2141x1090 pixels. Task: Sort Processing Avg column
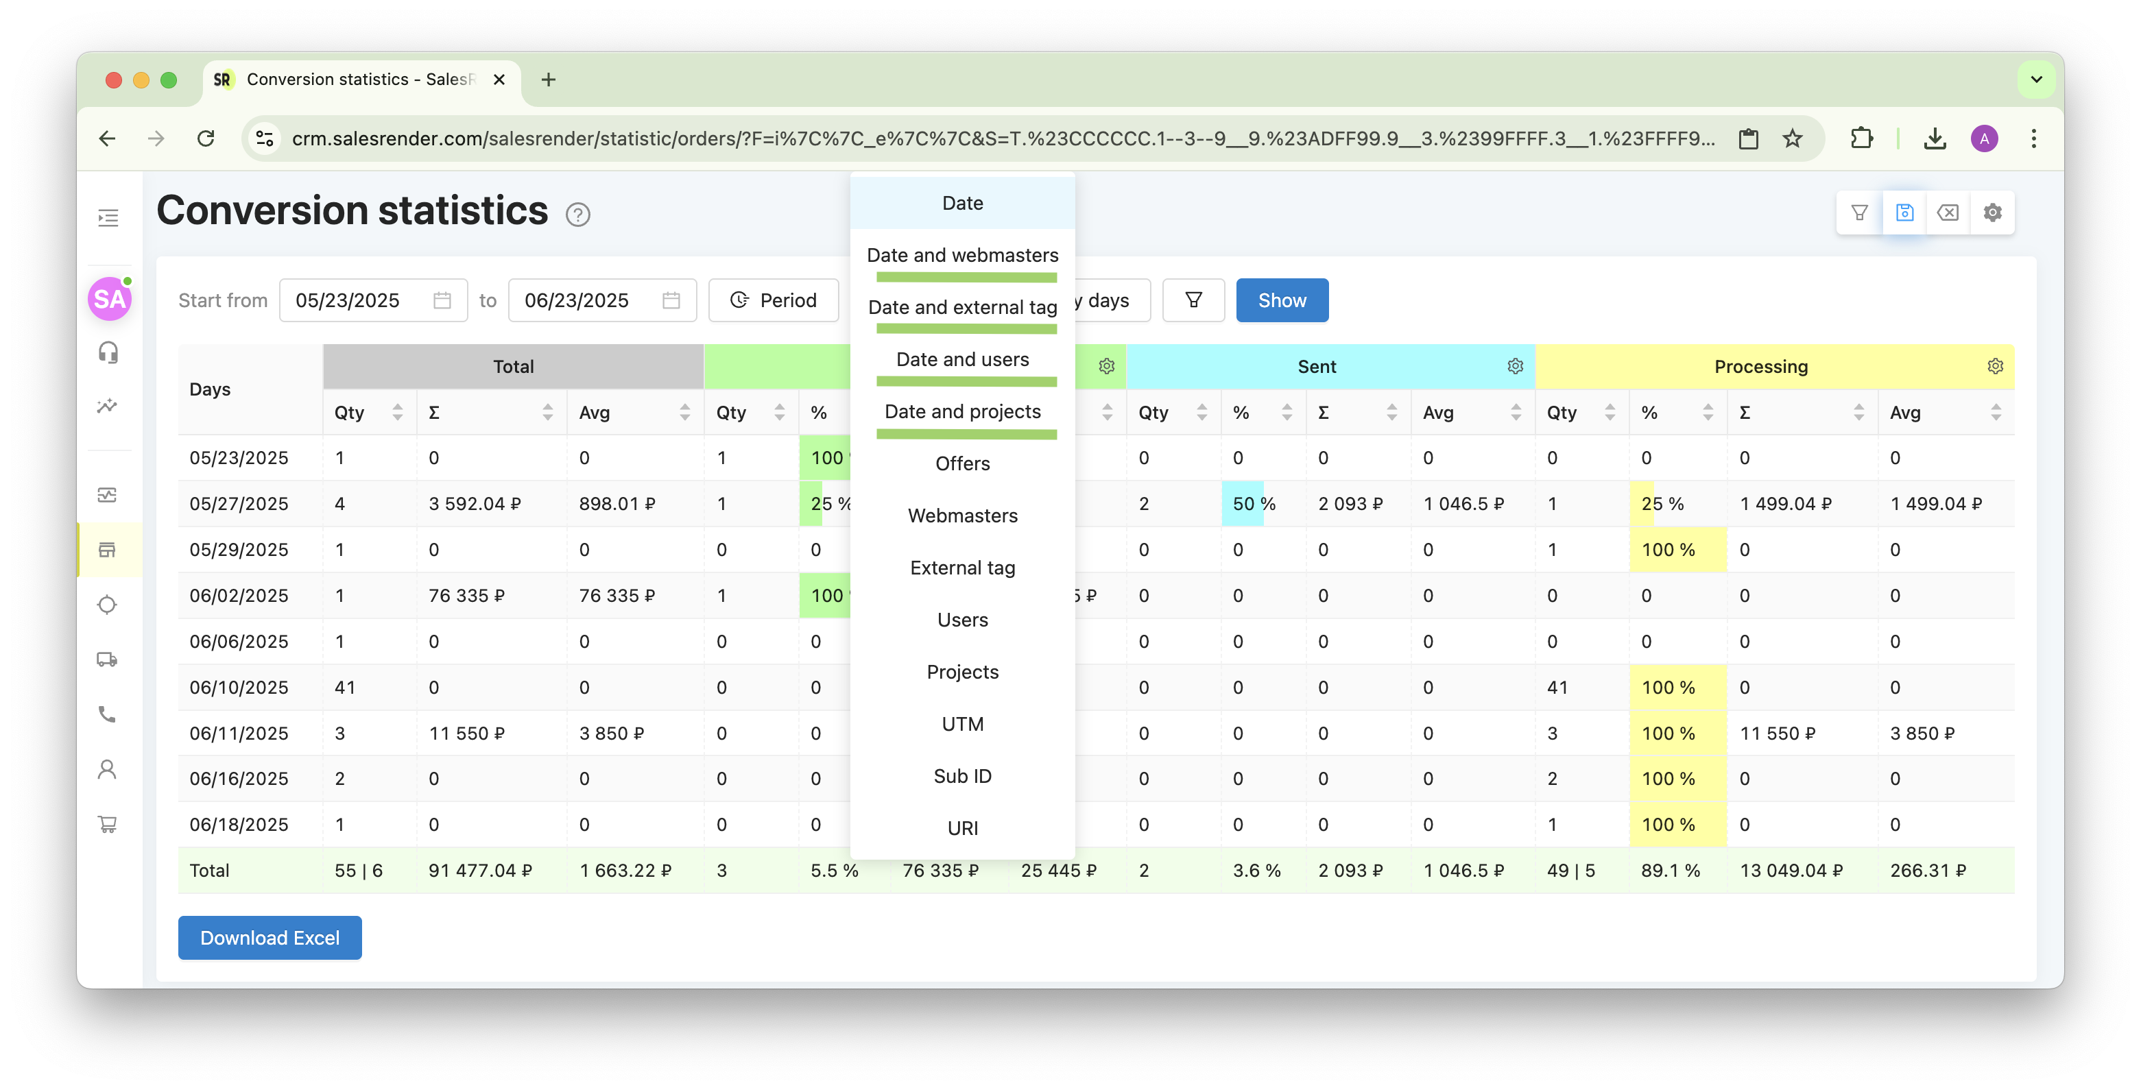[x=1996, y=412]
